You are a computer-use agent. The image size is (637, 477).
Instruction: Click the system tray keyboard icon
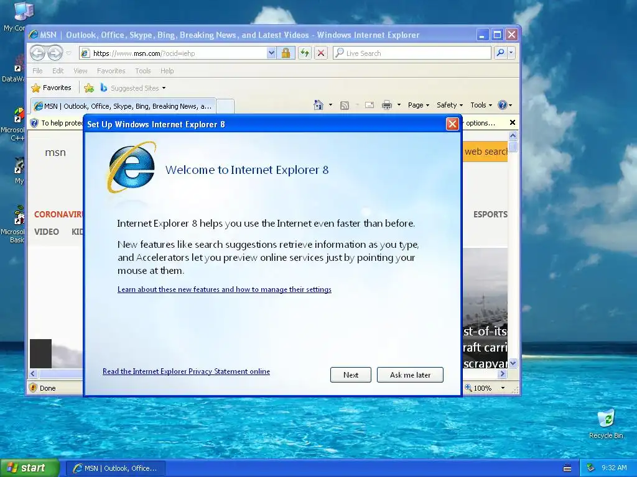pyautogui.click(x=567, y=468)
